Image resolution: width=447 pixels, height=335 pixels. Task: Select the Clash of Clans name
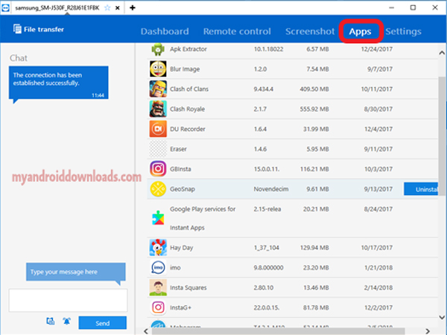189,89
